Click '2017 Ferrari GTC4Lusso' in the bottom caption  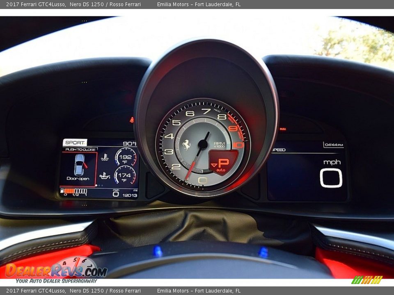coord(36,291)
